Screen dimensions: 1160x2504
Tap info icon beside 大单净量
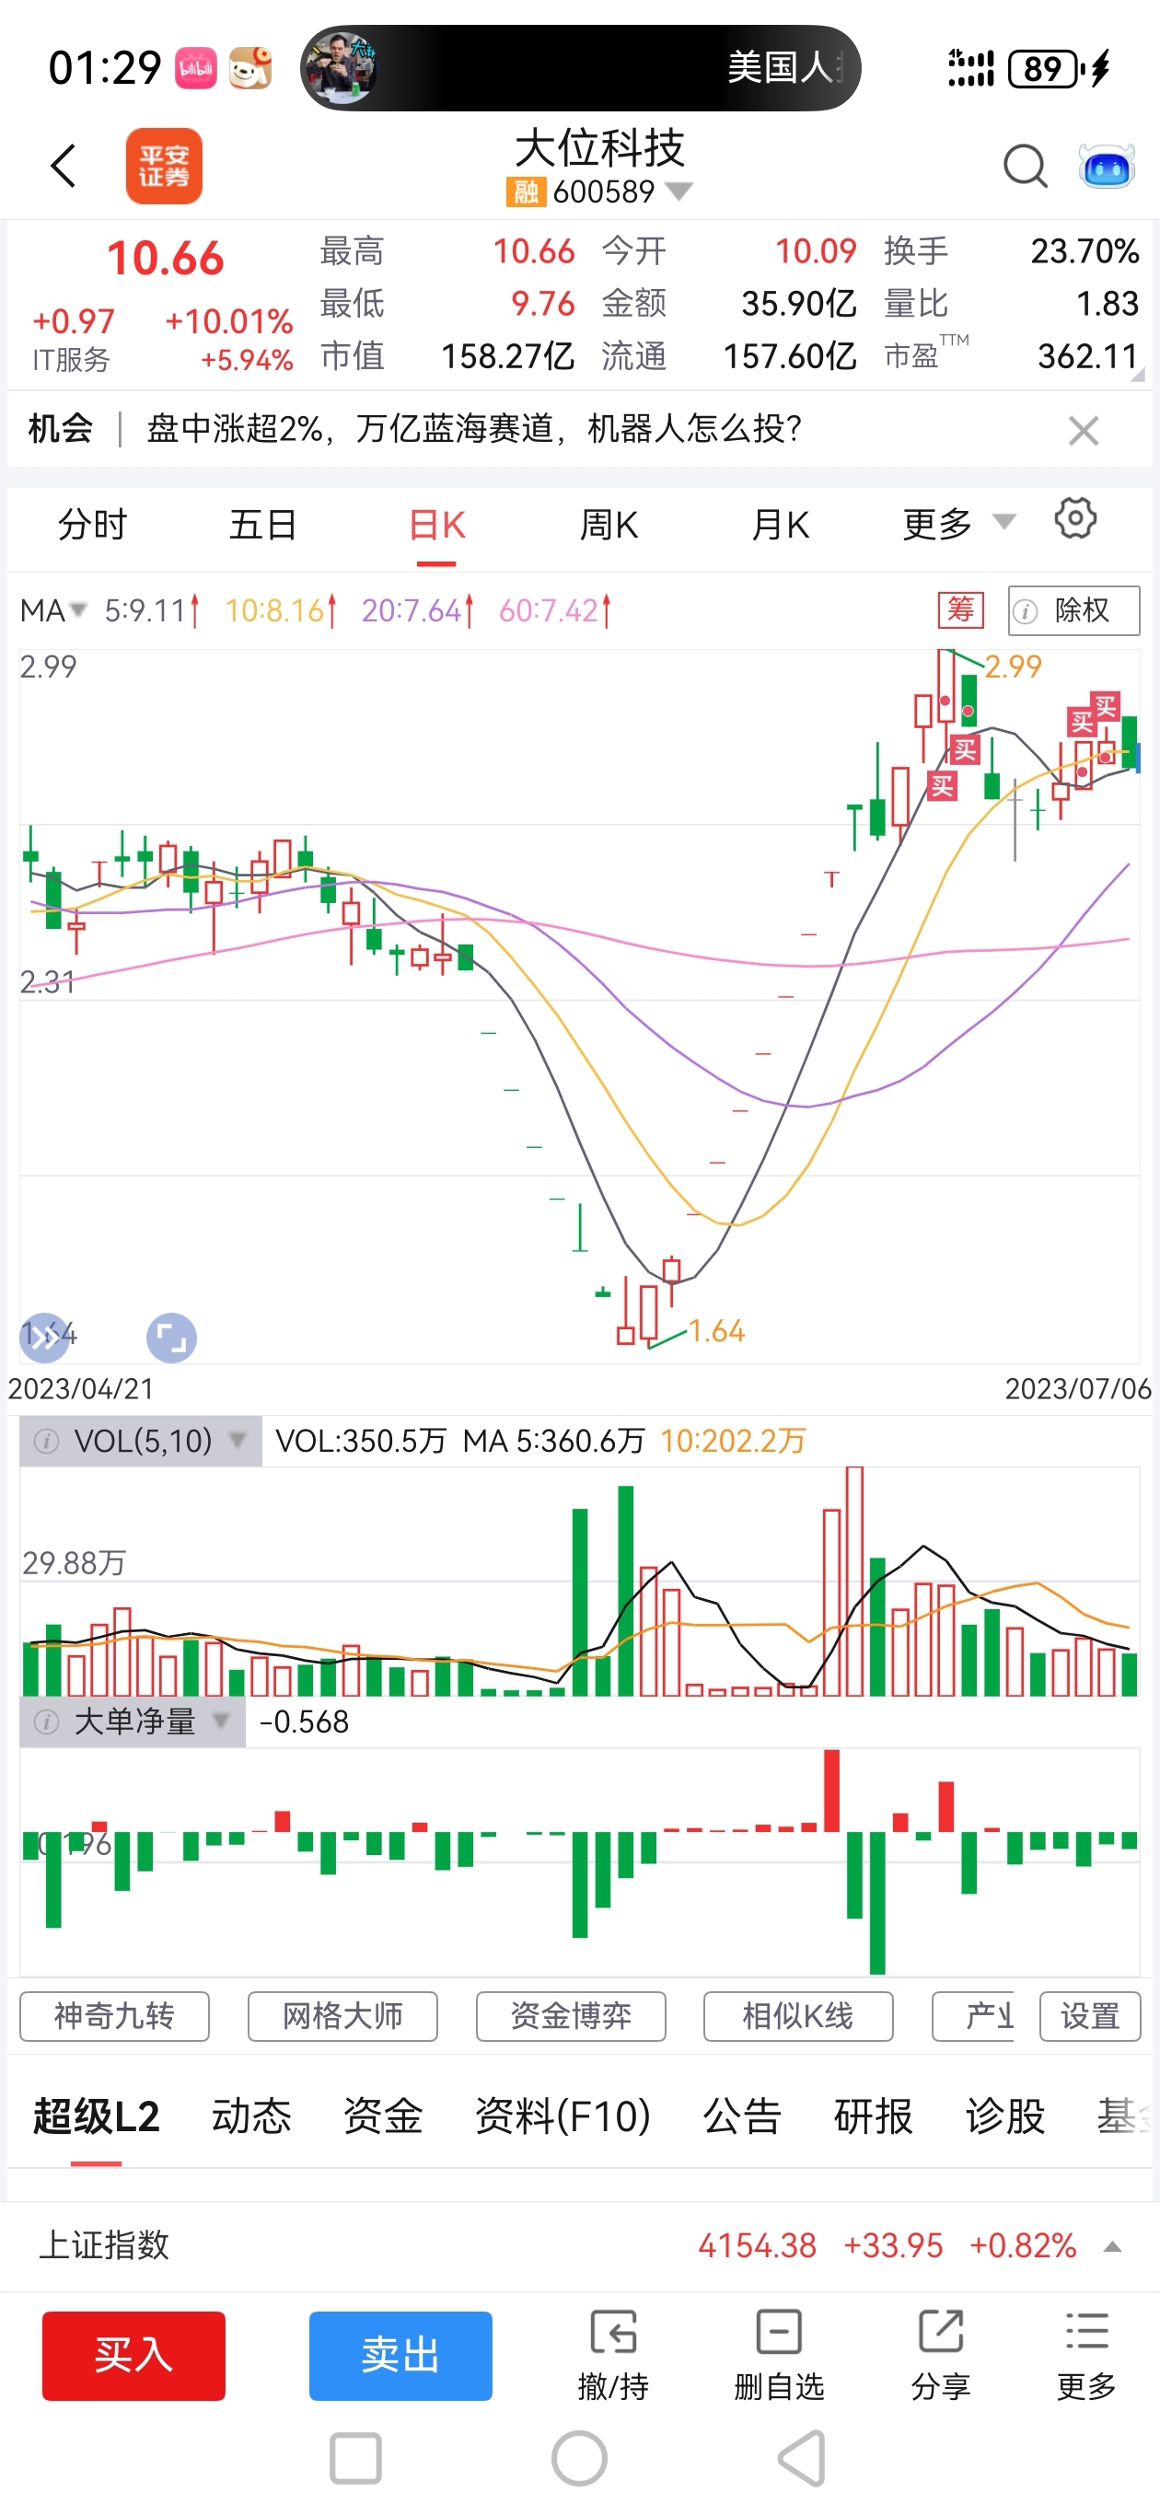[46, 1721]
